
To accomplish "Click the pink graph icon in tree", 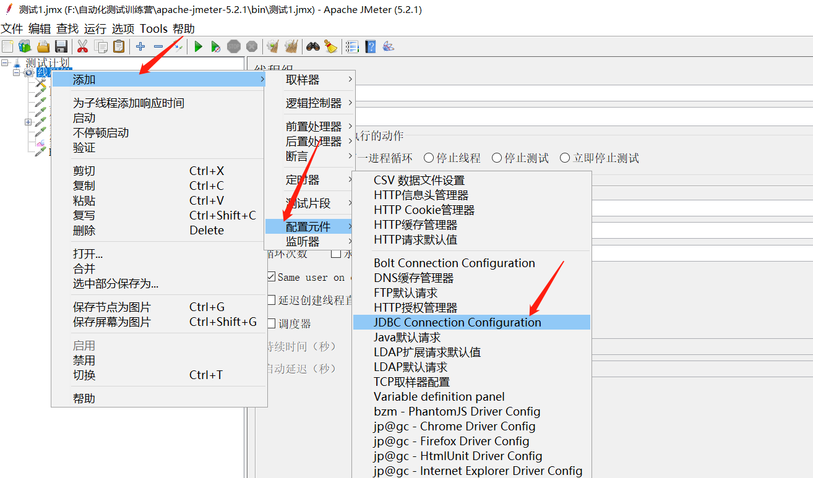I will (x=40, y=143).
